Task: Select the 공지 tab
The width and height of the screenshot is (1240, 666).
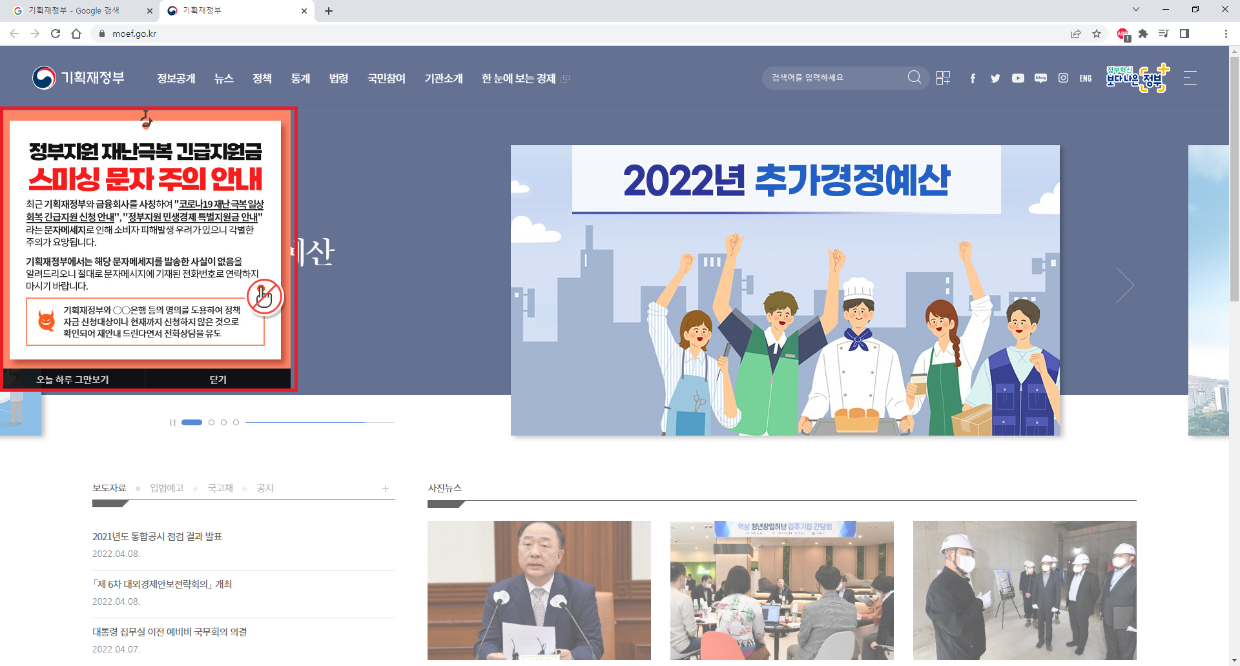Action: point(265,488)
